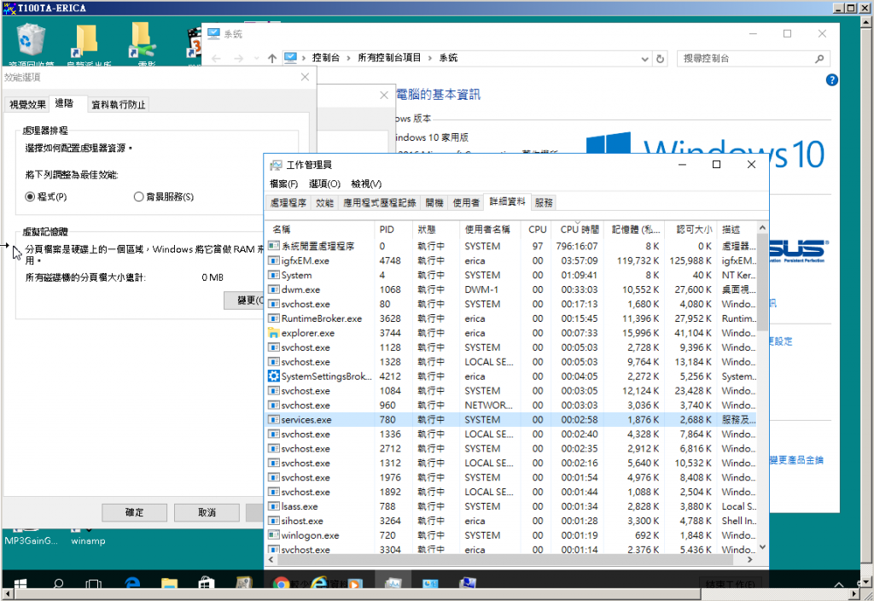874x601 pixels.
Task: Switch to the 使用者 tab
Action: tap(466, 203)
